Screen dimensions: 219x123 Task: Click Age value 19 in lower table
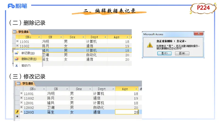[x=136, y=98]
